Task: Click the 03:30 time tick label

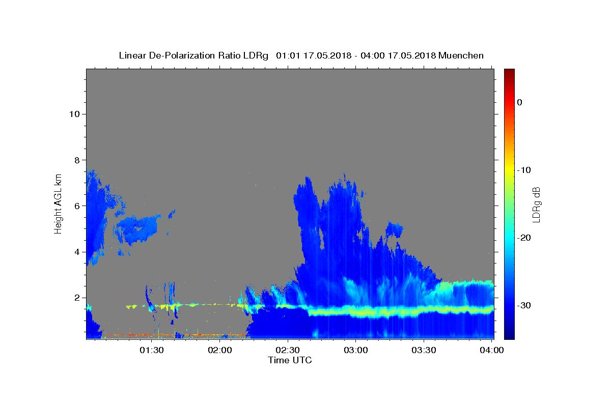Action: [x=424, y=351]
